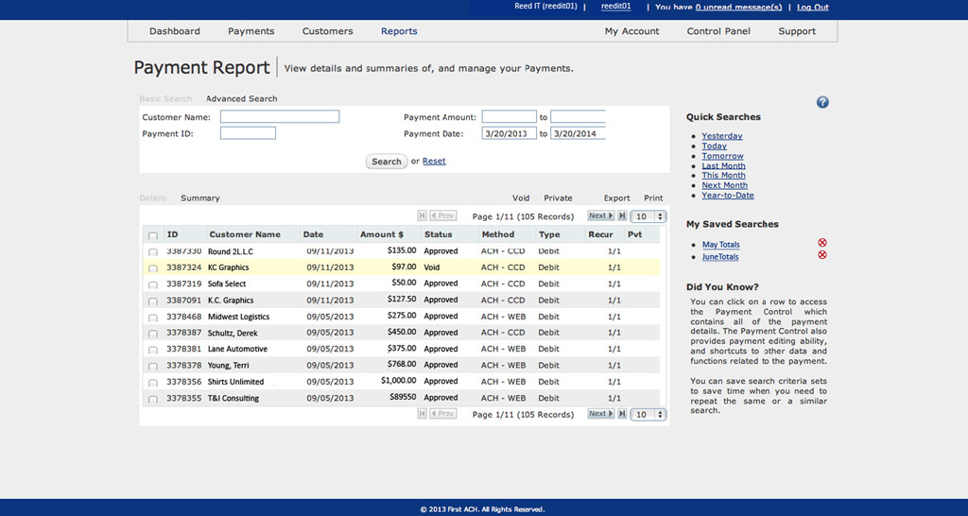Log out of the account
Viewport: 968px width, 516px height.
[812, 8]
